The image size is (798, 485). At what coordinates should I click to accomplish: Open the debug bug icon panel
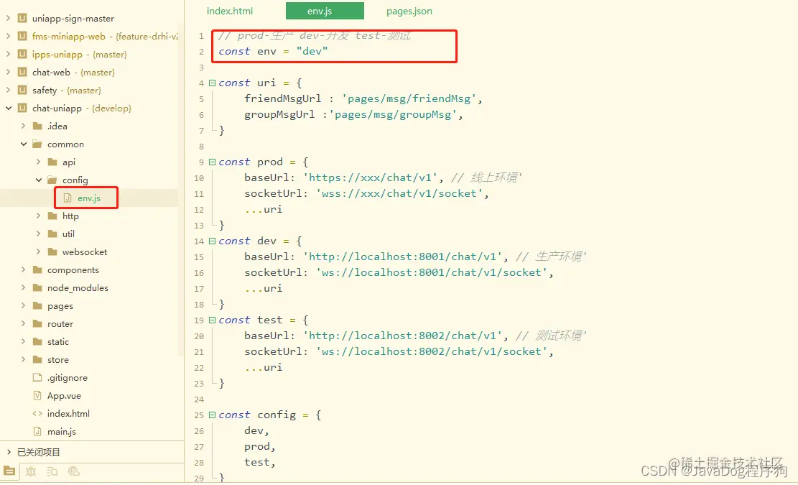click(31, 471)
